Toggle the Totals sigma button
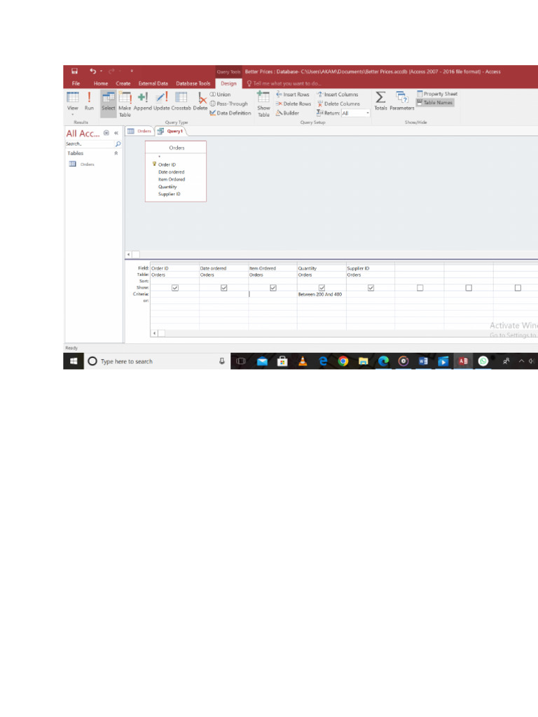The image size is (538, 717). pyautogui.click(x=380, y=102)
